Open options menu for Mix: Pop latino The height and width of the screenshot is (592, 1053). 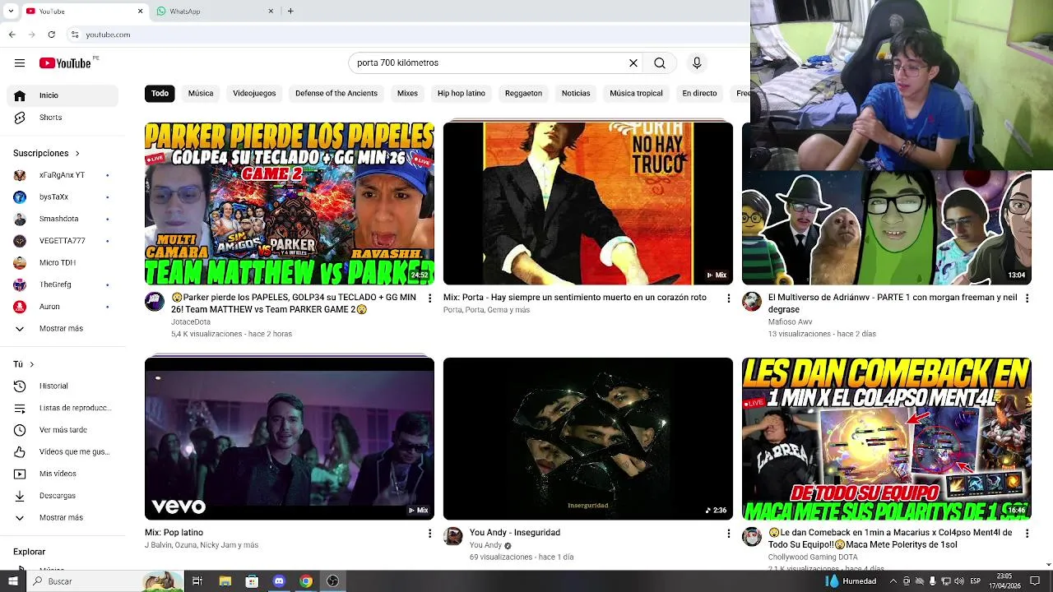429,534
